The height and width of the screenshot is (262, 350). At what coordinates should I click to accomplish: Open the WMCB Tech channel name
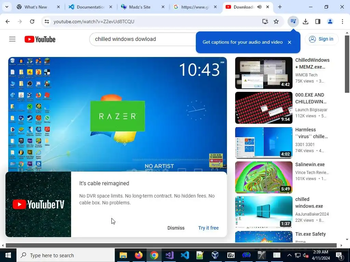pos(306,75)
